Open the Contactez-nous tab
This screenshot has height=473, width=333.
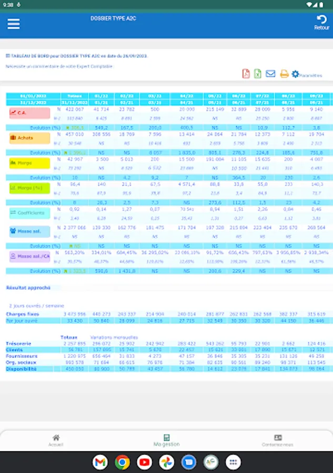pyautogui.click(x=277, y=440)
